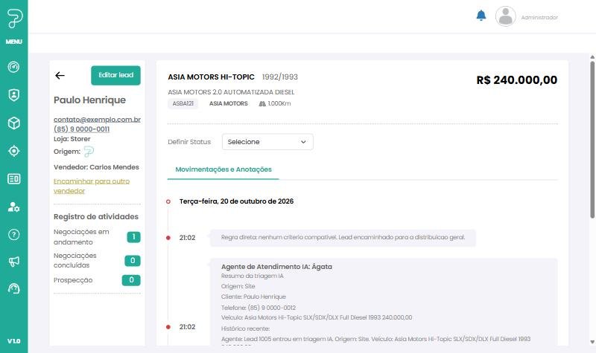Click the app logo above MENU
596x353 pixels.
coord(14,18)
